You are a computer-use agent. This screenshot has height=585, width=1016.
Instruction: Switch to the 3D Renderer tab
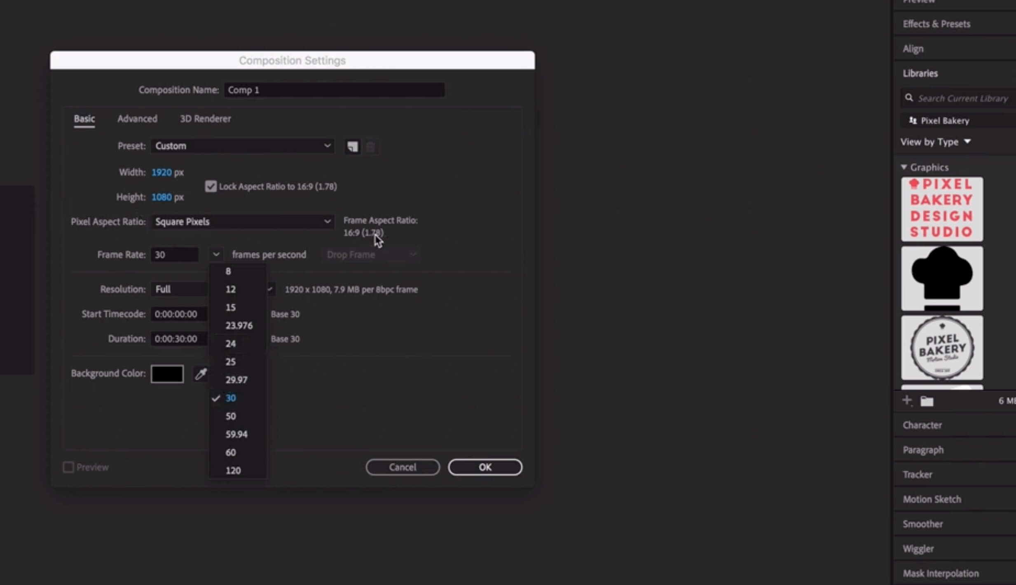tap(206, 119)
